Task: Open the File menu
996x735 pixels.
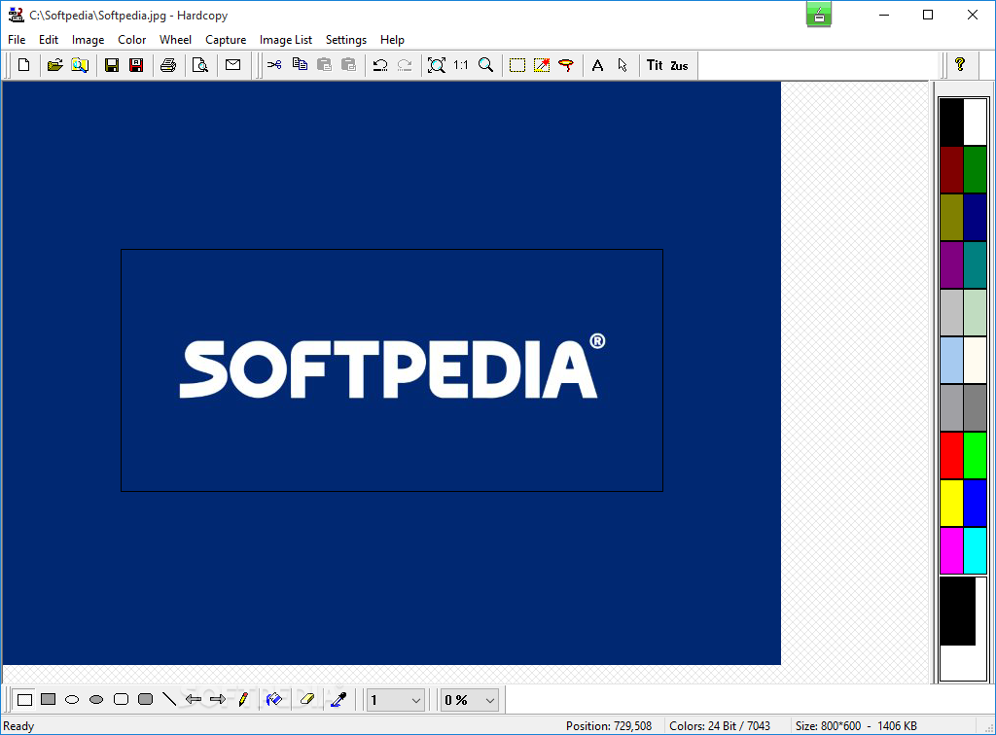Action: [17, 39]
